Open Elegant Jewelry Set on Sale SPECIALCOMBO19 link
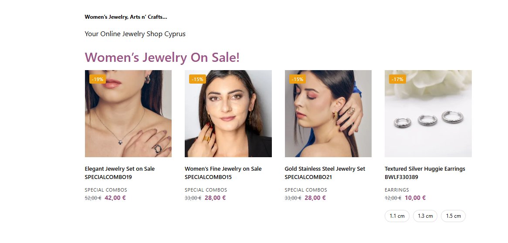This screenshot has width=508, height=243. coord(119,173)
